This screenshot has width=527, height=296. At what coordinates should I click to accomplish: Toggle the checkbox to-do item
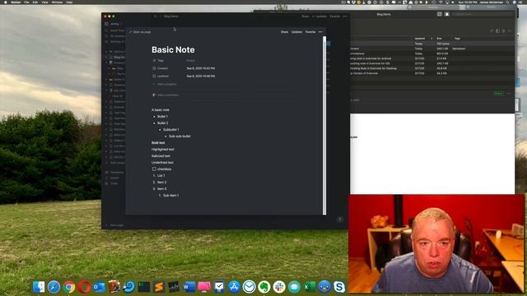[x=154, y=169]
